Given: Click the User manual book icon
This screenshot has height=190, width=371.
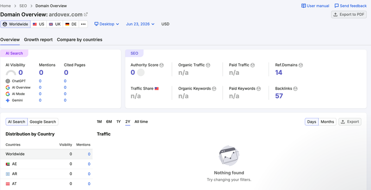Looking at the screenshot, I should pyautogui.click(x=303, y=6).
